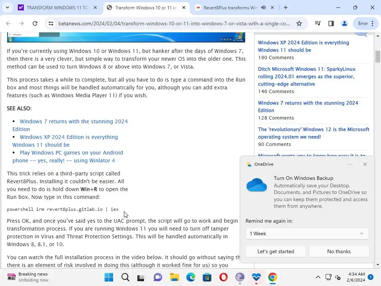The height and width of the screenshot is (286, 381).
Task: Dismiss the OneDrive notification
Action: [365, 164]
